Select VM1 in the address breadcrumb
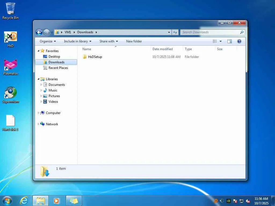This screenshot has width=275, height=206. [68, 32]
